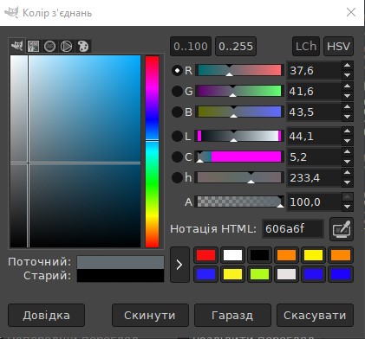
Task: Decrease the C value 5,2
Action: [348, 162]
